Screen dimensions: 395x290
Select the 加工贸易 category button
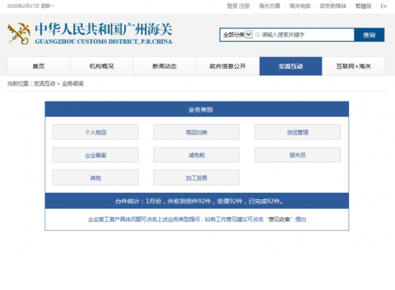tap(197, 178)
